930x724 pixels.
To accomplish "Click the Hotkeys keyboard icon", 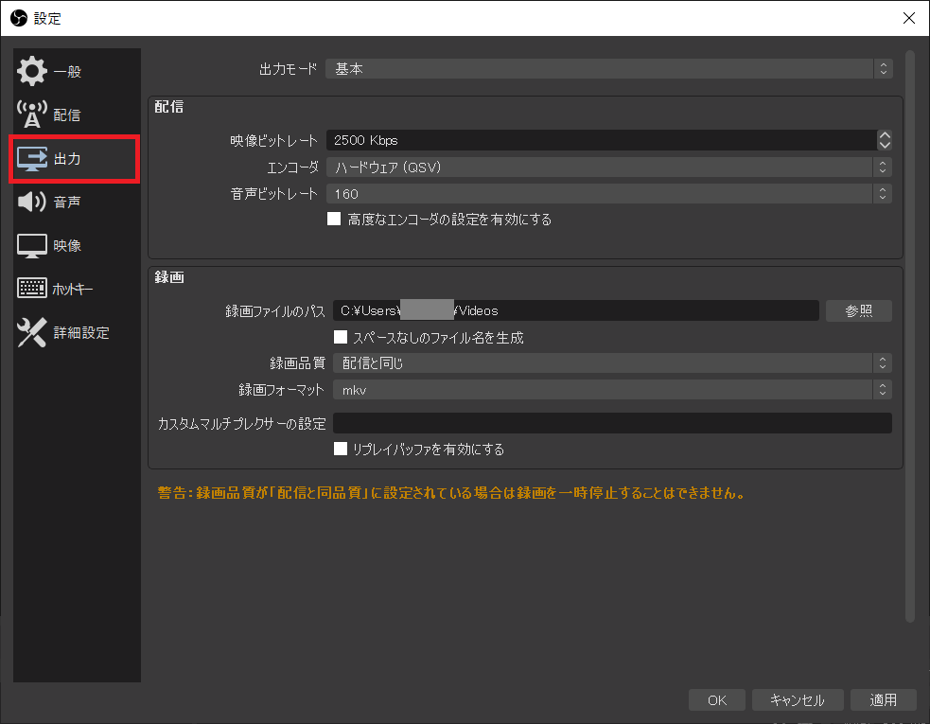I will pyautogui.click(x=32, y=289).
